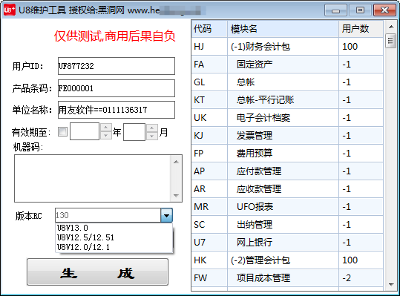
Task: Select the 出纳管理 row
Action: coord(287,225)
